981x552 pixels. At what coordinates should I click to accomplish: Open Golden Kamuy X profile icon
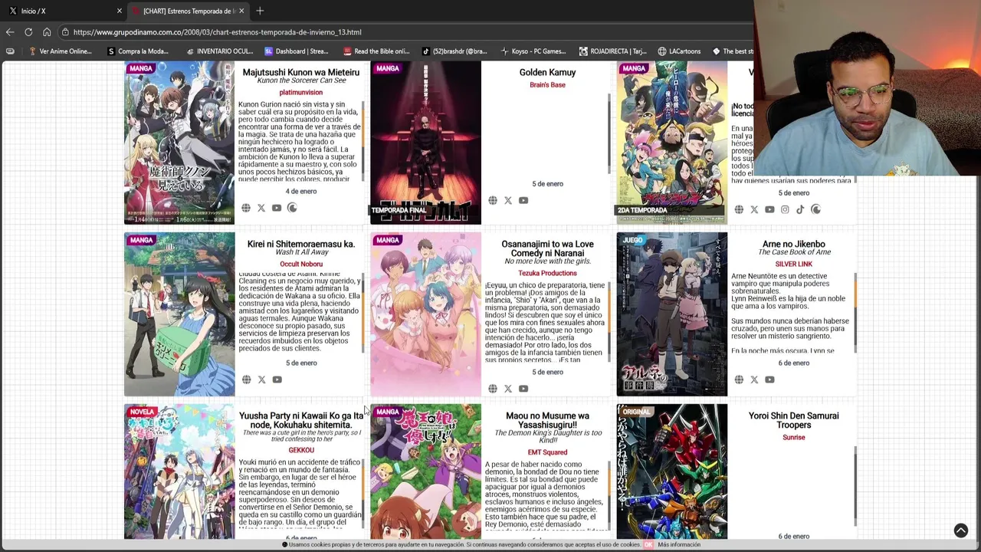508,200
